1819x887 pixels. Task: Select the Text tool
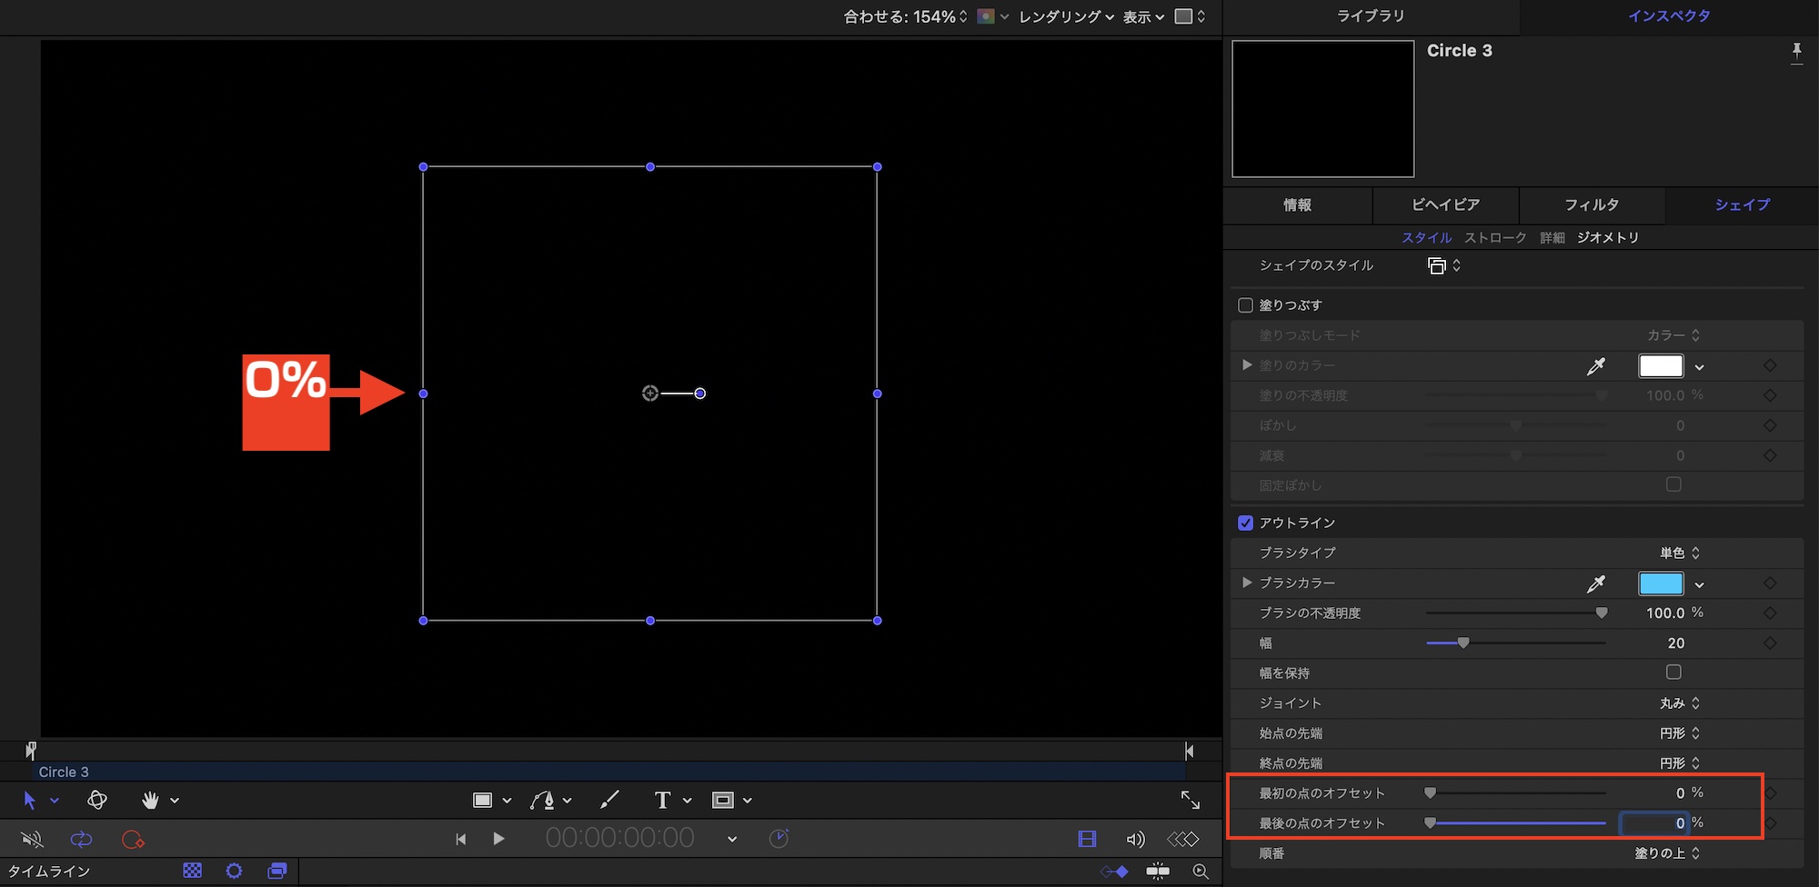click(662, 800)
